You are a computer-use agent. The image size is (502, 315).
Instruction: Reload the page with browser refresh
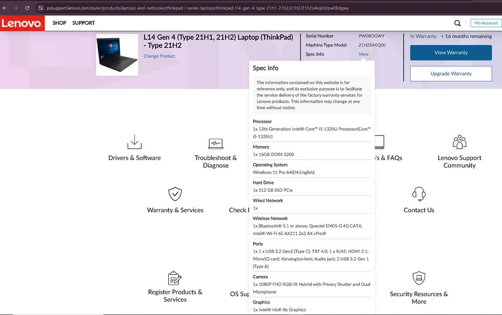click(27, 8)
